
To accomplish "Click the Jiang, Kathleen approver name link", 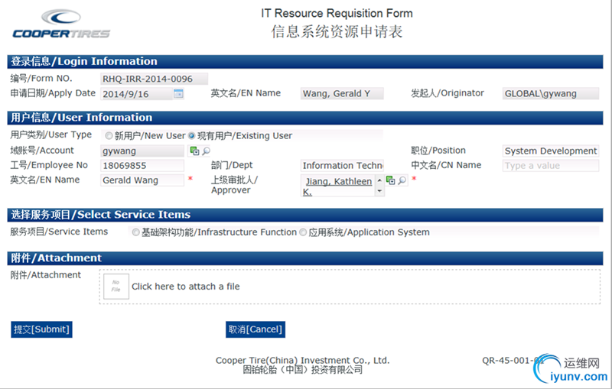I will (x=339, y=182).
